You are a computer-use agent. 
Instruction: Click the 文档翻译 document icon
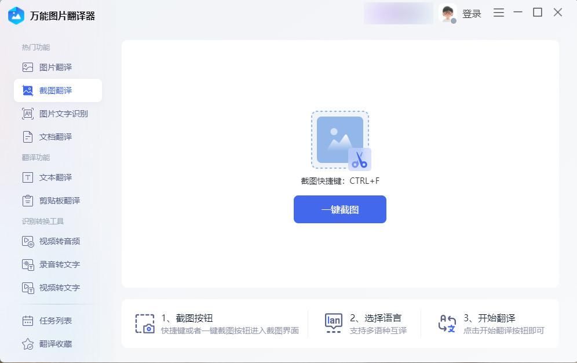point(28,137)
